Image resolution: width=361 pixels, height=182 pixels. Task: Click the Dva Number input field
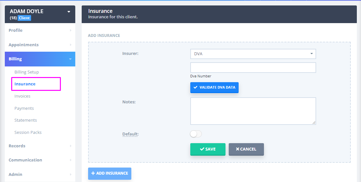coord(253,68)
